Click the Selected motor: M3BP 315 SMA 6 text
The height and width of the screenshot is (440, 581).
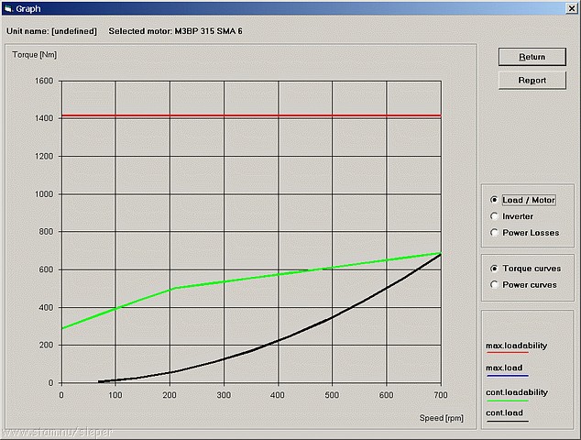coord(175,31)
